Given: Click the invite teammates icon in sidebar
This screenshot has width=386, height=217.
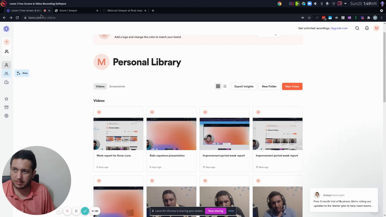Looking at the screenshot, I should point(6,52).
